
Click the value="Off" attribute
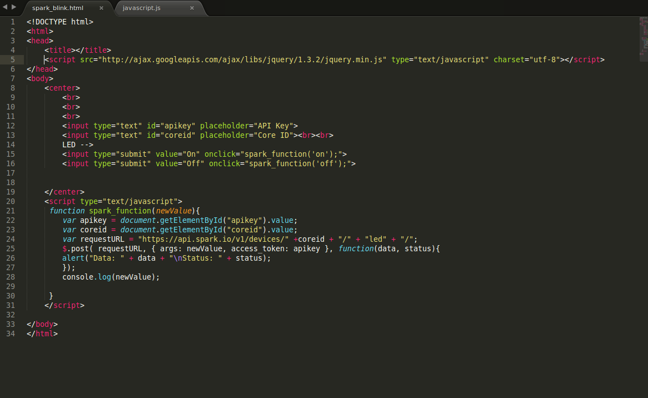[x=180, y=163]
